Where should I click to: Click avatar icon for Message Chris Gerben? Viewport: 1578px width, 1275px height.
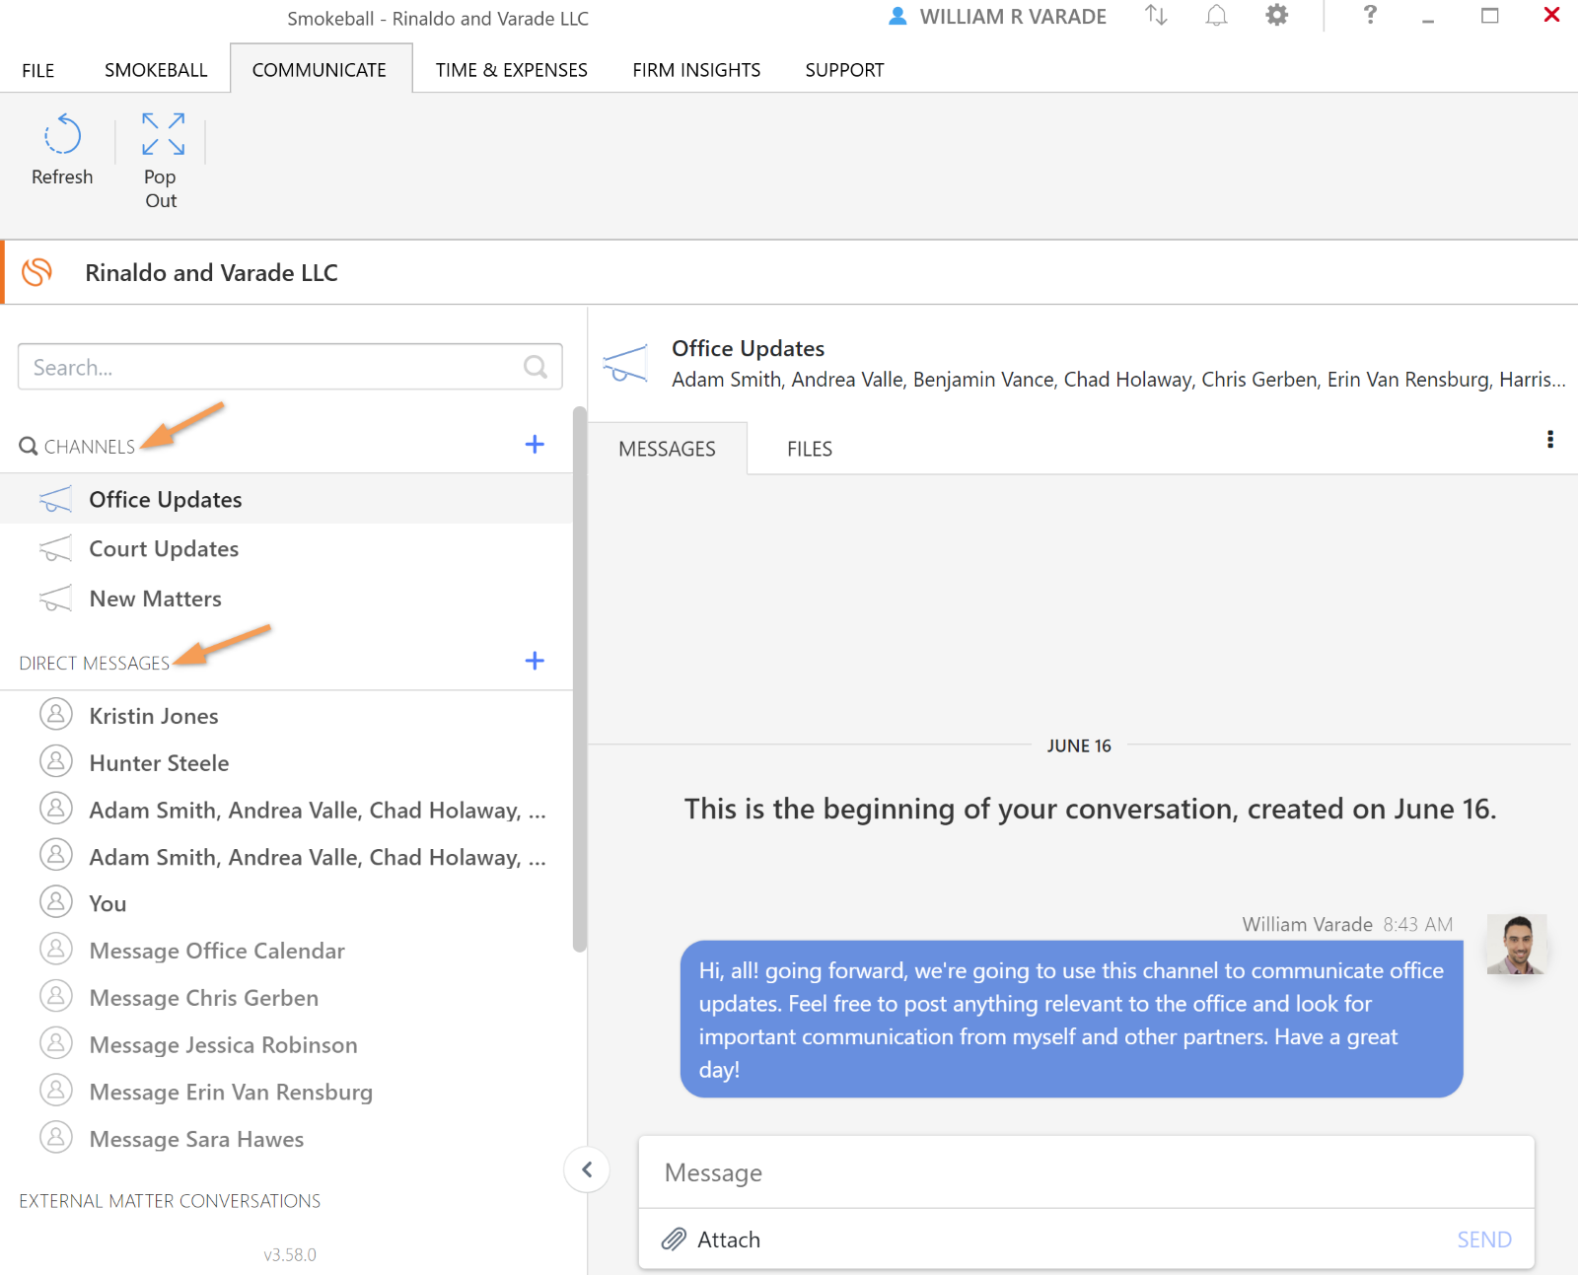[56, 996]
